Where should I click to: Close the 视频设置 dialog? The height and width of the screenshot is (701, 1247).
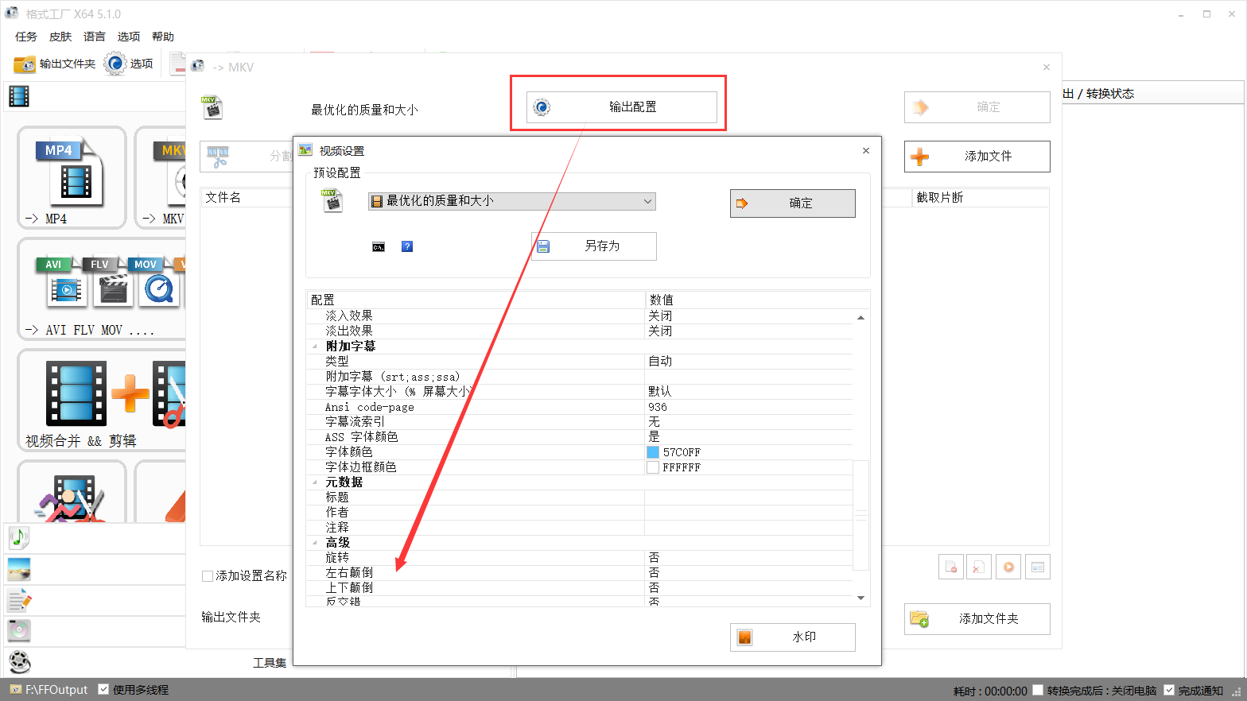(866, 150)
